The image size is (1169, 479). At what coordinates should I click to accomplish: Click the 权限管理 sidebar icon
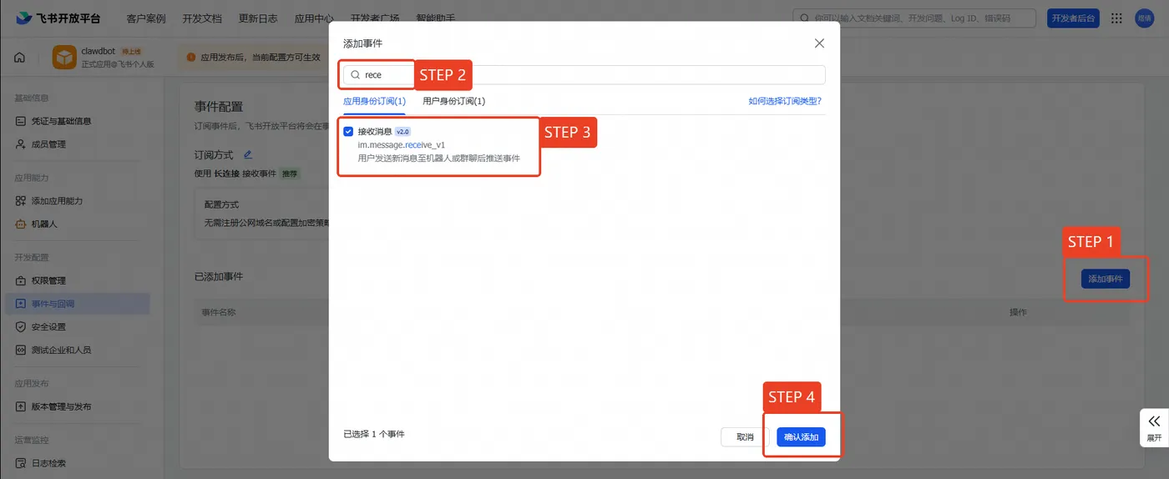tap(21, 280)
